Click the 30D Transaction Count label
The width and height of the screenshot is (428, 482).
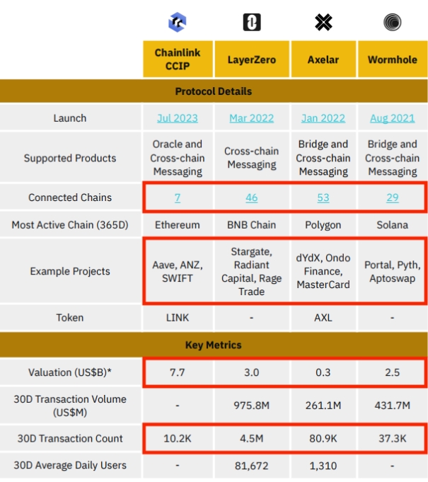point(70,438)
